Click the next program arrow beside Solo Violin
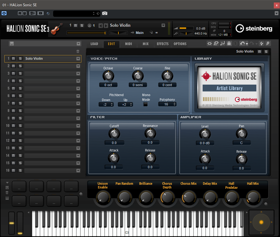Viewport: 280px width, 237px height. pyautogui.click(x=106, y=26)
